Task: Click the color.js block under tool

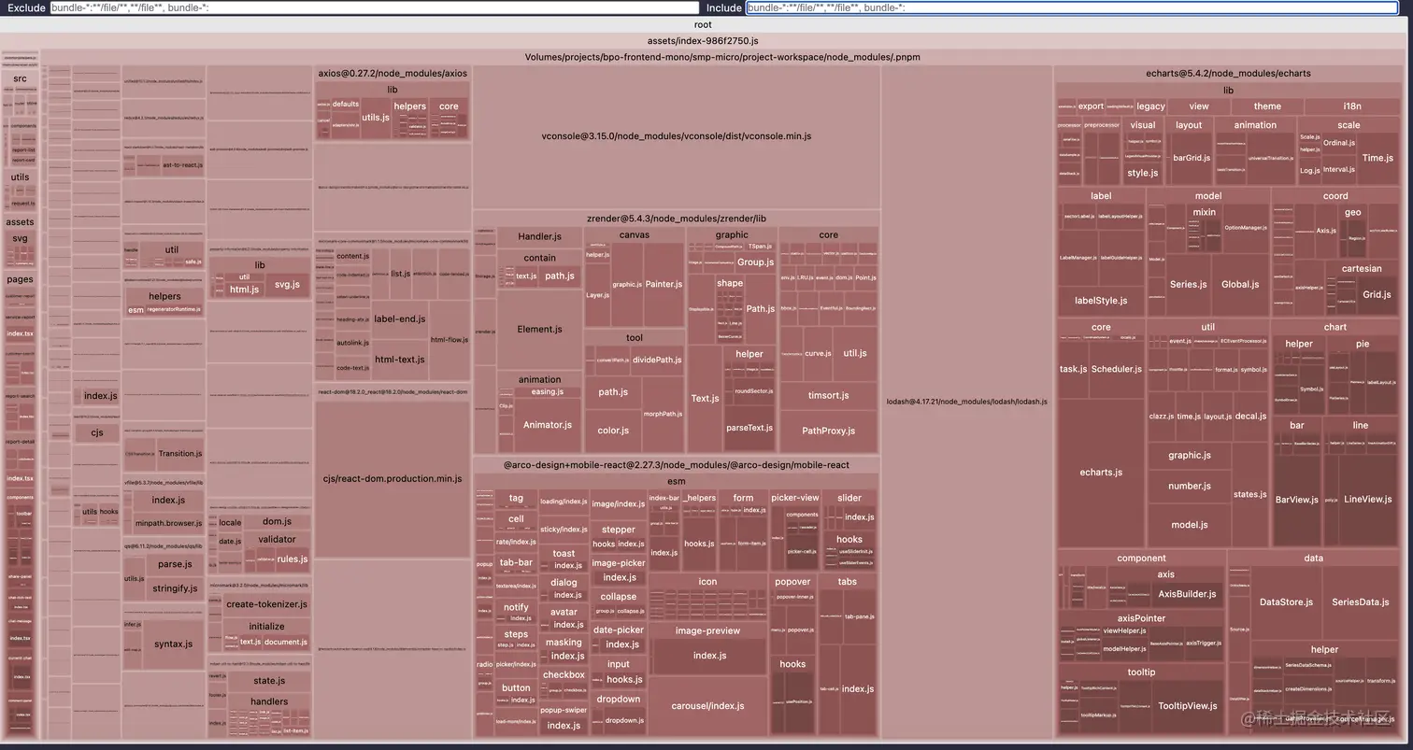Action: coord(613,431)
